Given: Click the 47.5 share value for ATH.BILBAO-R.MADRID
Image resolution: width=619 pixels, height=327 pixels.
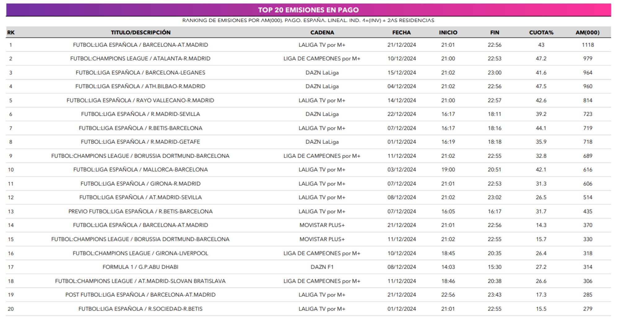Looking at the screenshot, I should click(x=541, y=86).
